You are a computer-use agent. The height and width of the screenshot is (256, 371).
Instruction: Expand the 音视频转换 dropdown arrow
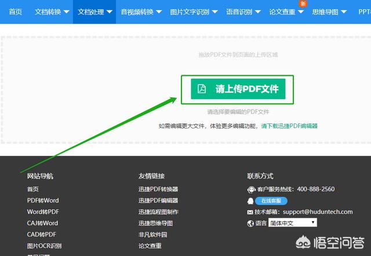click(159, 12)
